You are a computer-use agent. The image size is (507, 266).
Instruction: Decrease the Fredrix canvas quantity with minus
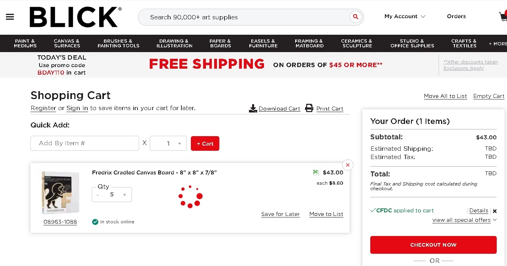point(98,195)
